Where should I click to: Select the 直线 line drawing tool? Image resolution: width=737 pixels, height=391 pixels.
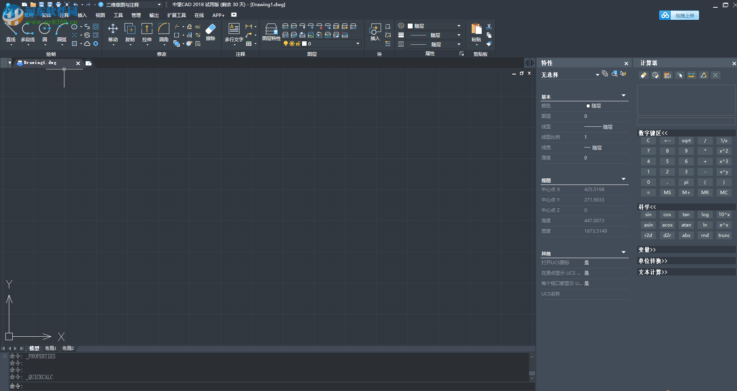pos(11,32)
